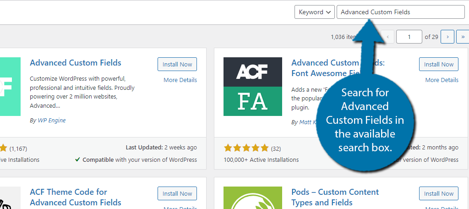The image size is (469, 209).
Task: Install the Pods Custom Content Types plugin
Action: point(438,193)
